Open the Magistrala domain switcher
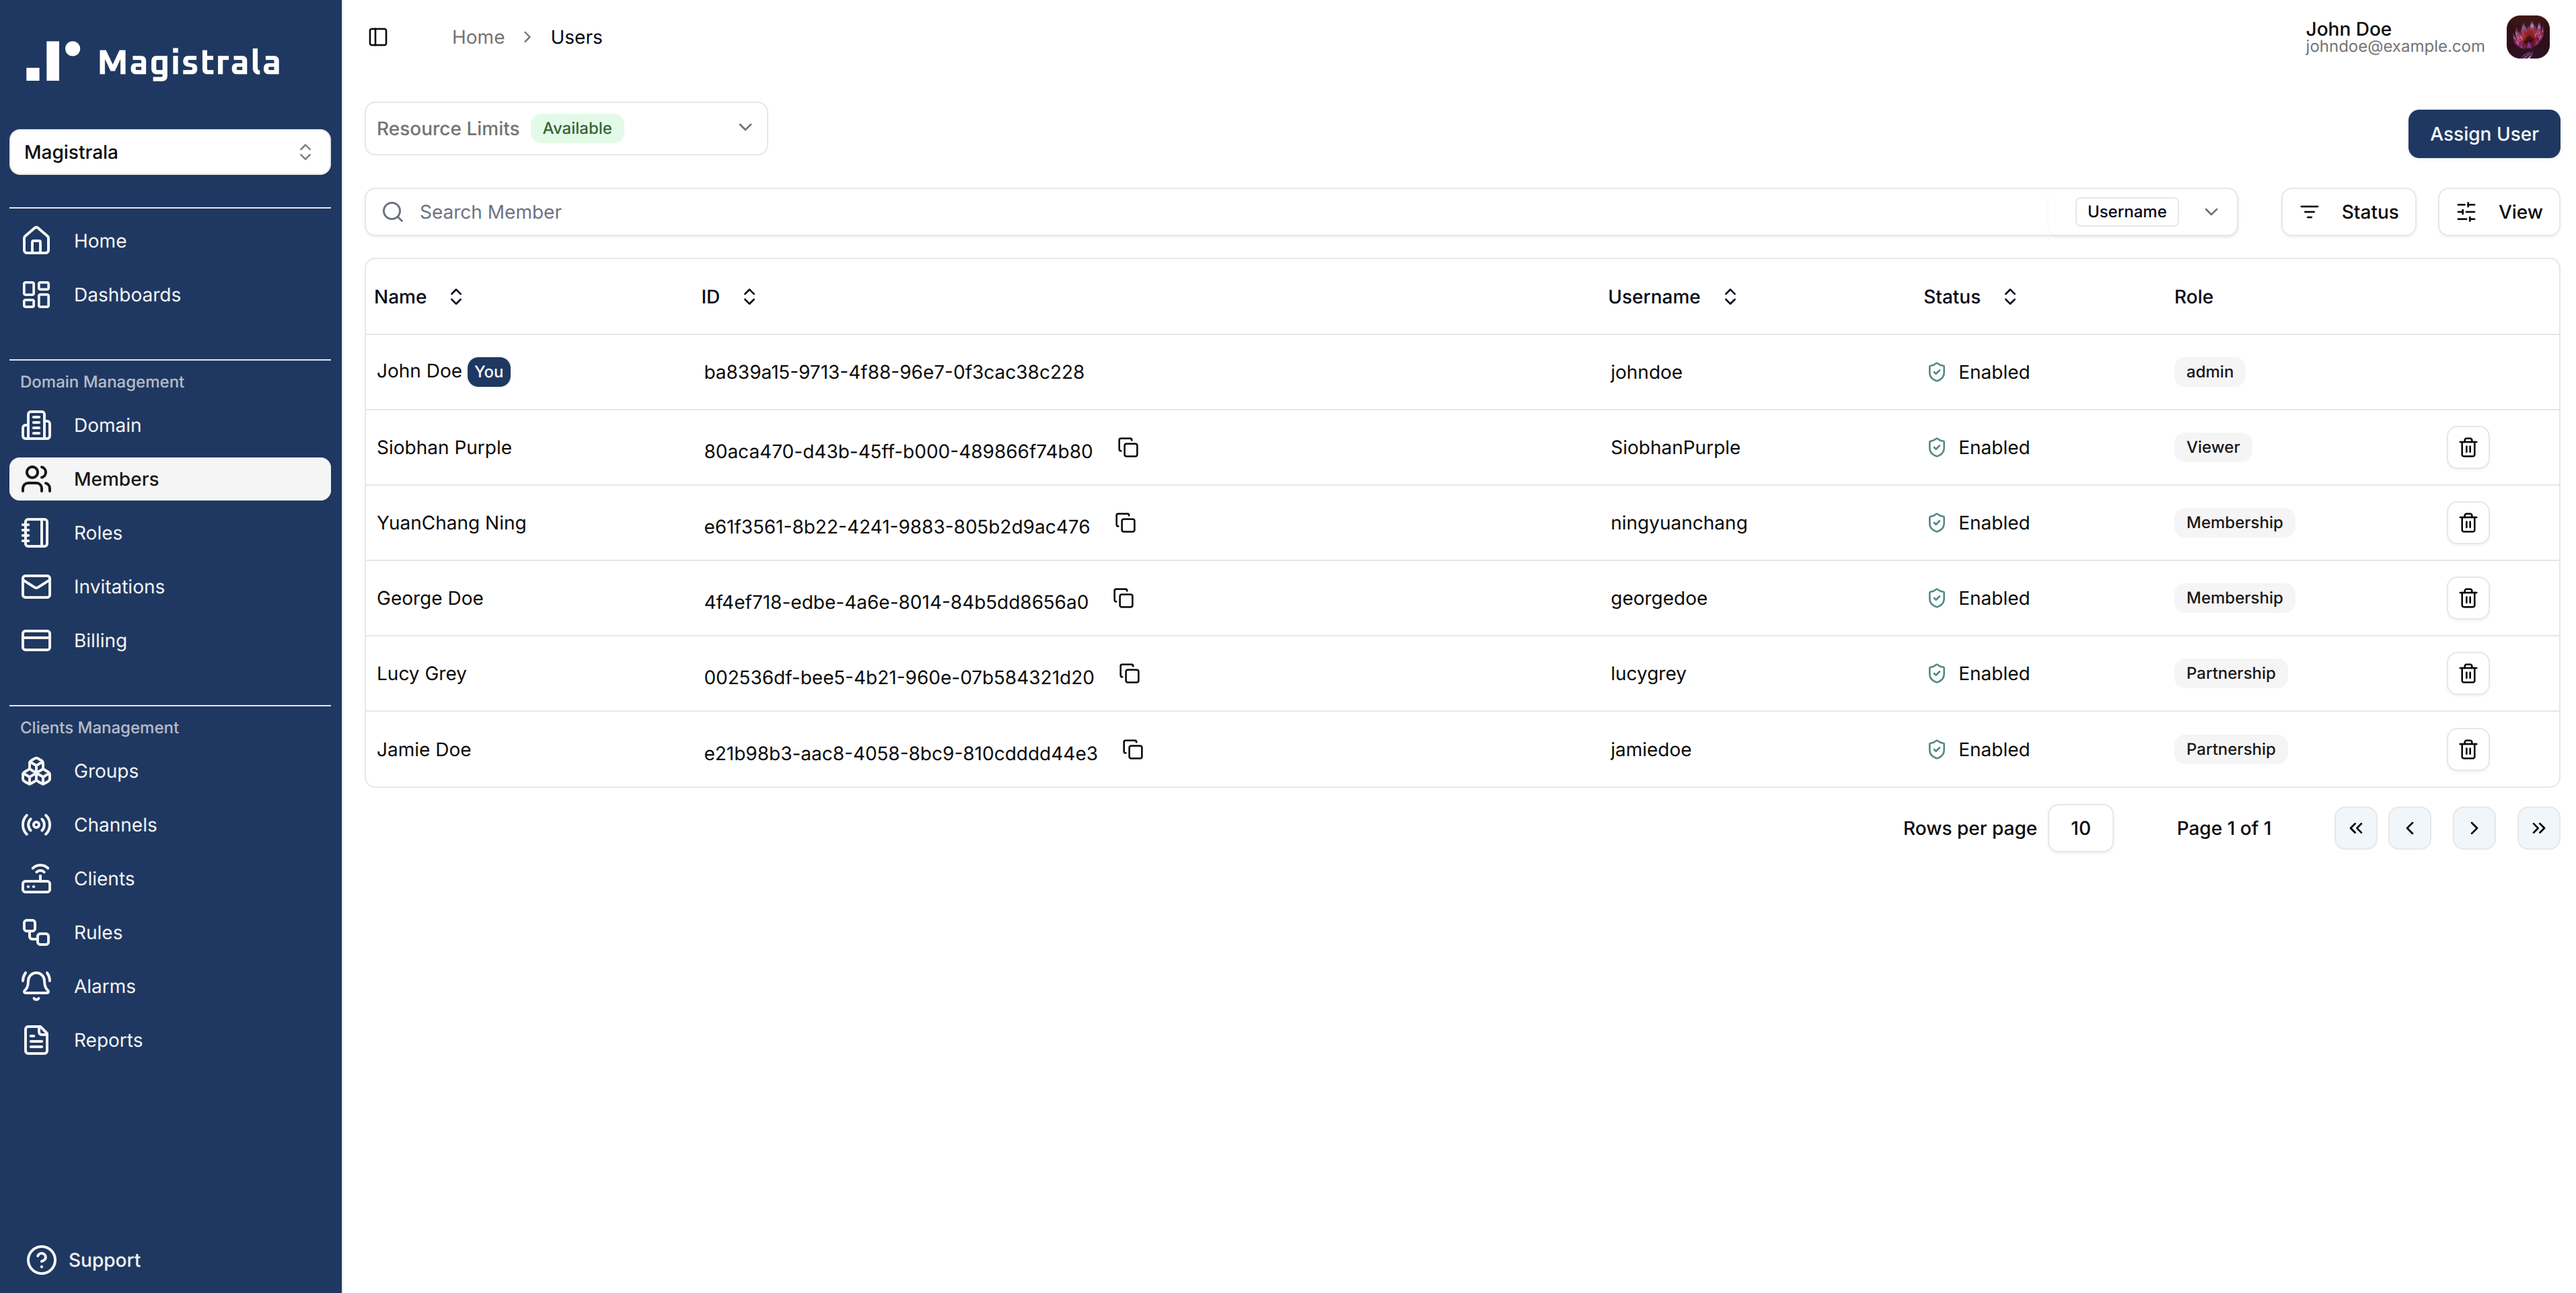 coord(170,152)
